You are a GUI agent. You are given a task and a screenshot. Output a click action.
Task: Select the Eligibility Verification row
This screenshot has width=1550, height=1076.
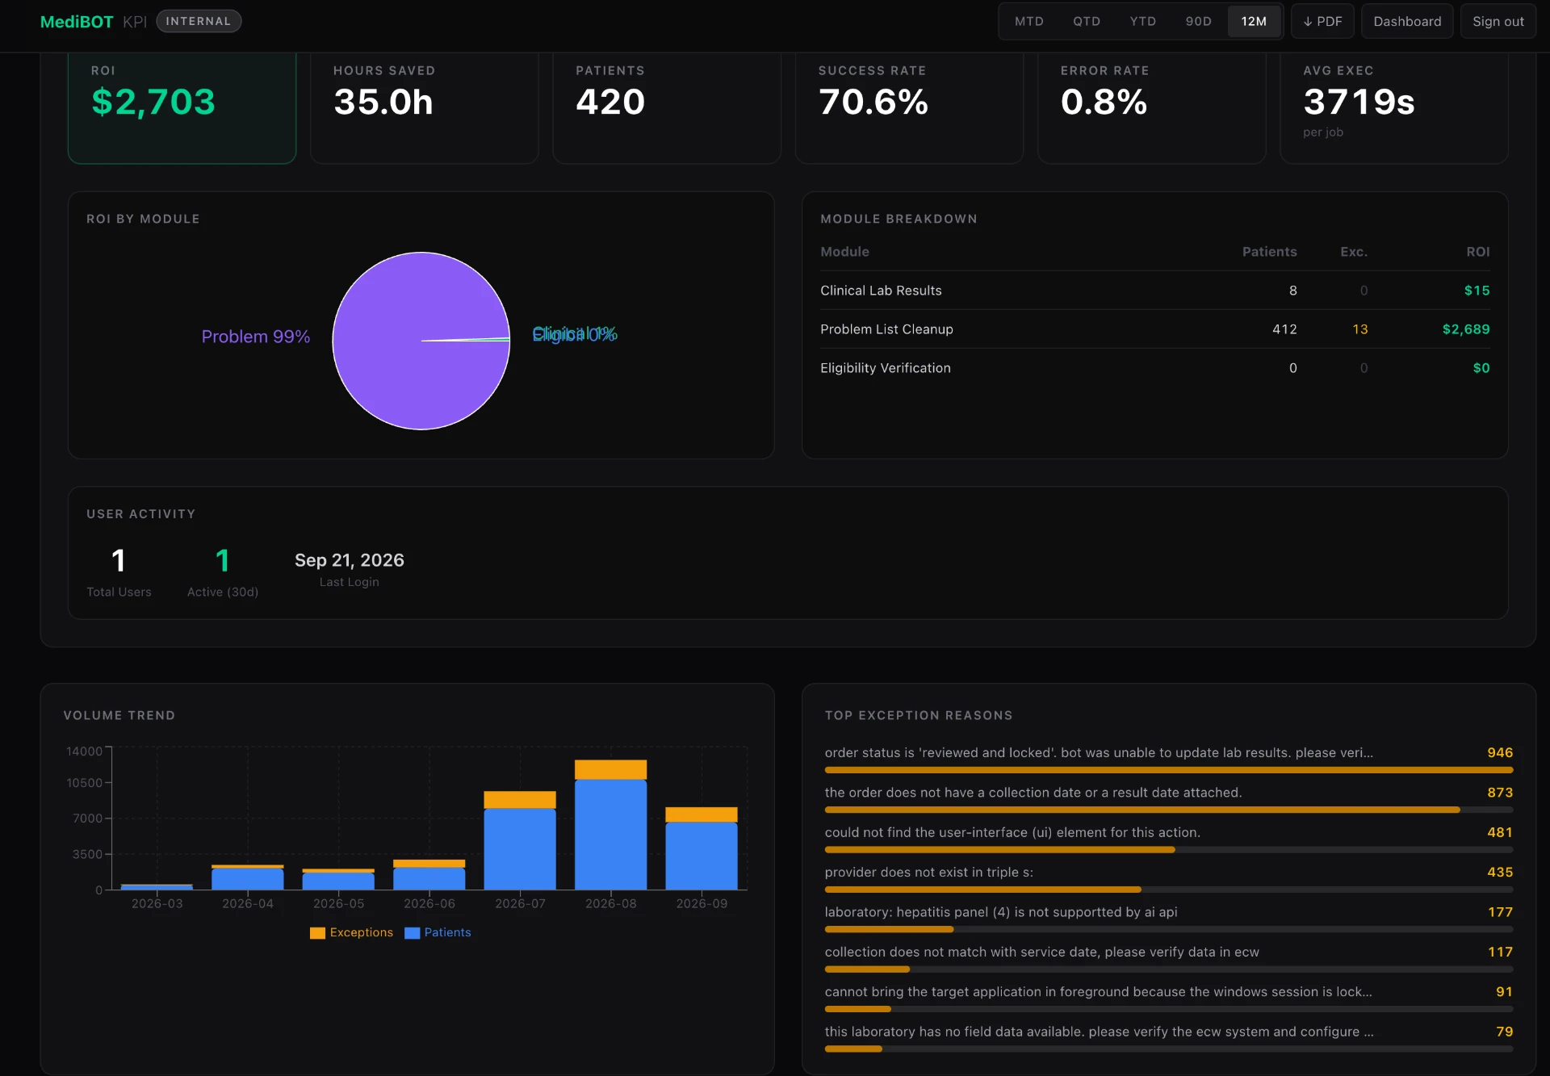pyautogui.click(x=1154, y=368)
